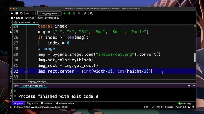This screenshot has height=114, width=204.
Task: Rerun program using Run panel play icon
Action: pyautogui.click(x=15, y=91)
